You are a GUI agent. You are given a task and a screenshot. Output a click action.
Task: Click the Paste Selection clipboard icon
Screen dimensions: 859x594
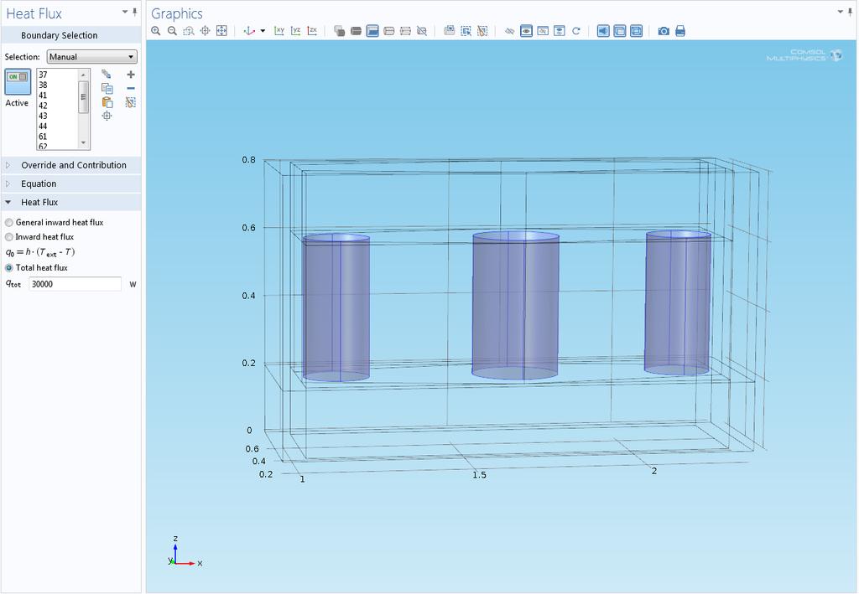pos(107,102)
